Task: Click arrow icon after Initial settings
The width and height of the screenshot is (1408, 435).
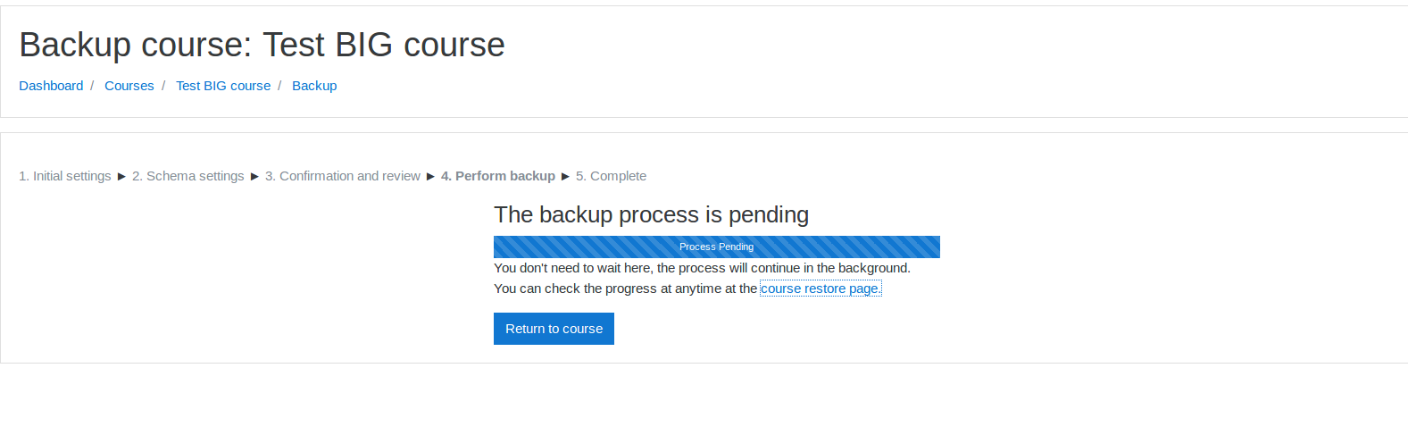Action: (121, 177)
